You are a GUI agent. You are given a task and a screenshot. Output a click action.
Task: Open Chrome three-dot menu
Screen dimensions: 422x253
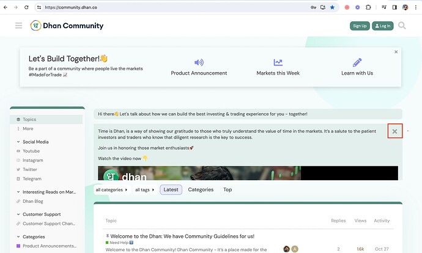coord(416,7)
